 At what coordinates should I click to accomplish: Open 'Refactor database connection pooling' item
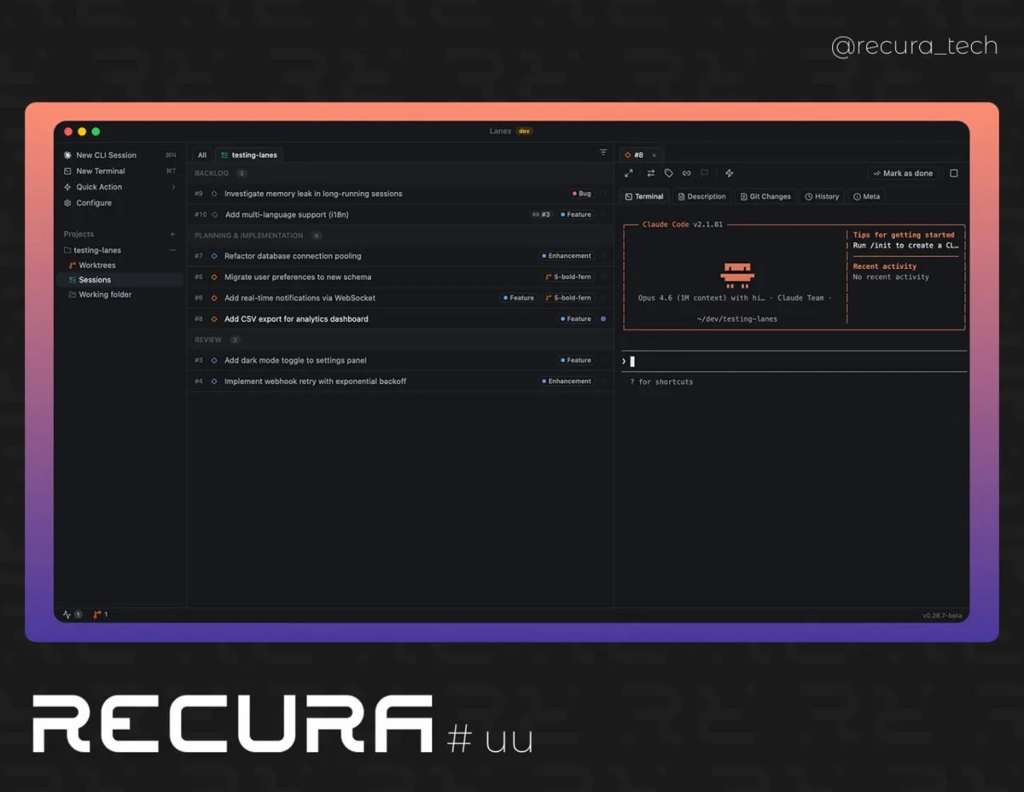pos(293,256)
